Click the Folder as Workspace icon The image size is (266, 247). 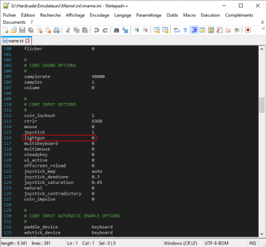tap(228, 30)
